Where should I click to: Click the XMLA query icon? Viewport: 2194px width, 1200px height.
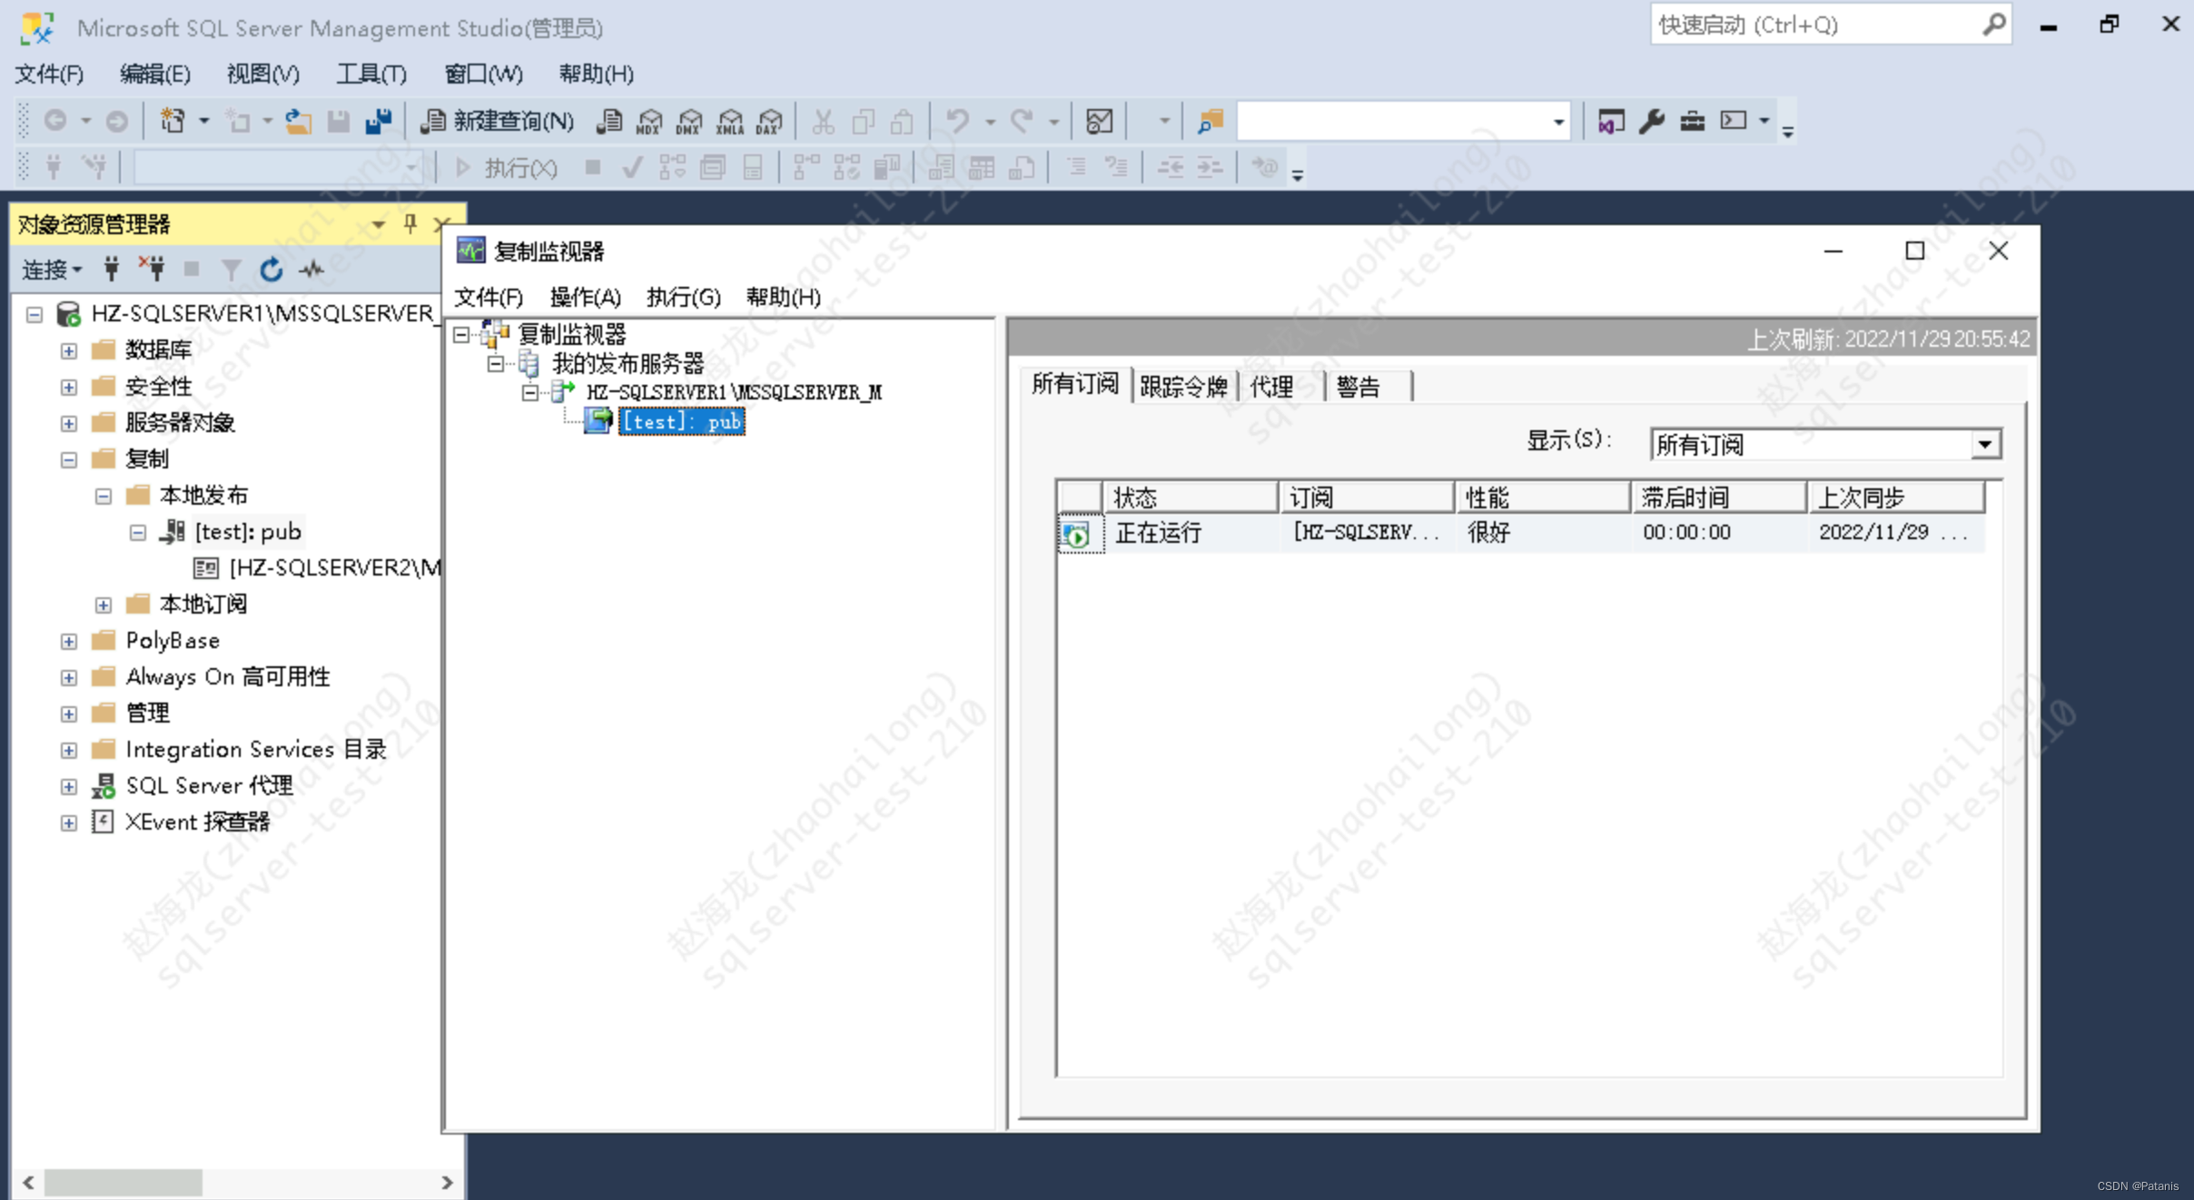729,121
